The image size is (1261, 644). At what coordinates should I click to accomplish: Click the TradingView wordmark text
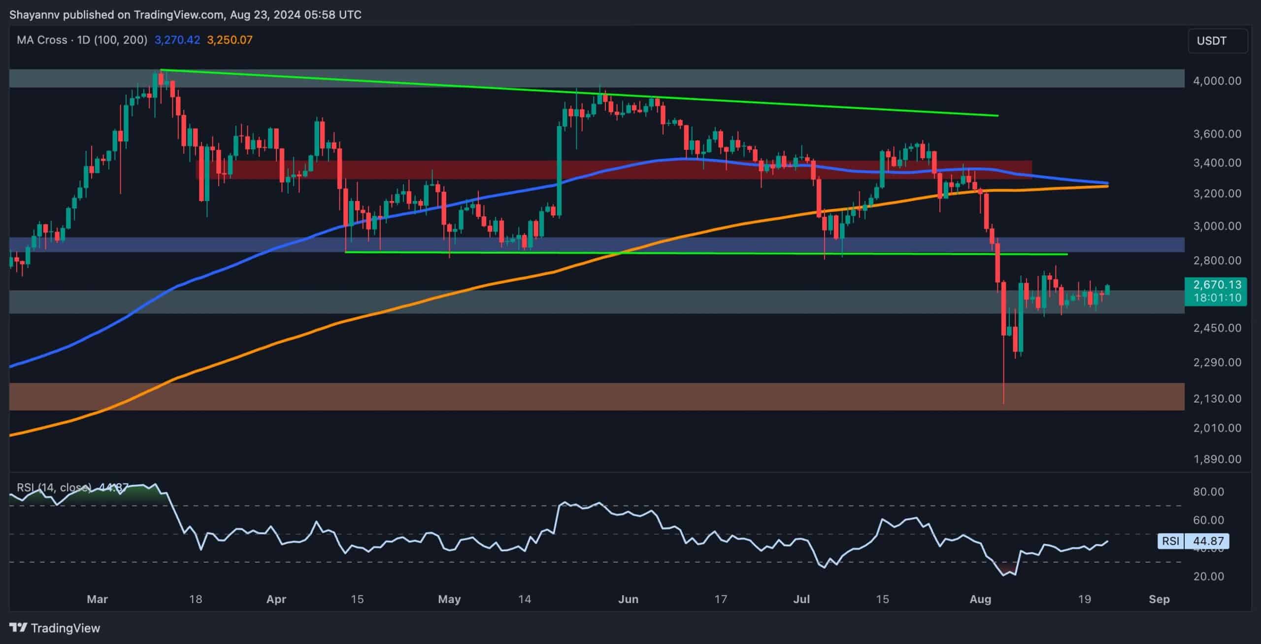click(65, 628)
